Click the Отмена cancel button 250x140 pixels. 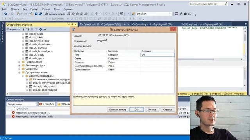coord(152,110)
